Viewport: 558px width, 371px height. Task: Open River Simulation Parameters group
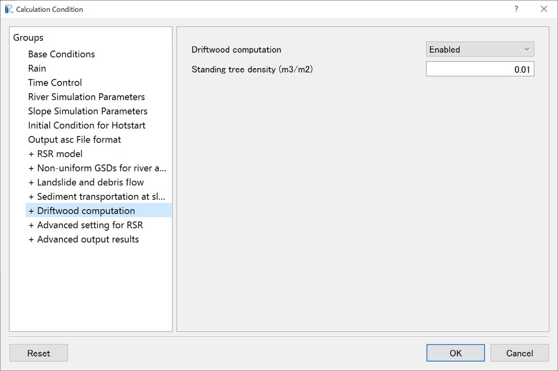[x=86, y=97]
